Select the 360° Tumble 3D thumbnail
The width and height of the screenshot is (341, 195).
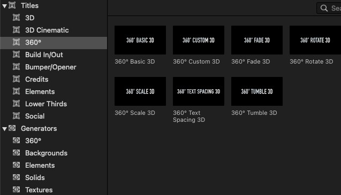click(257, 91)
